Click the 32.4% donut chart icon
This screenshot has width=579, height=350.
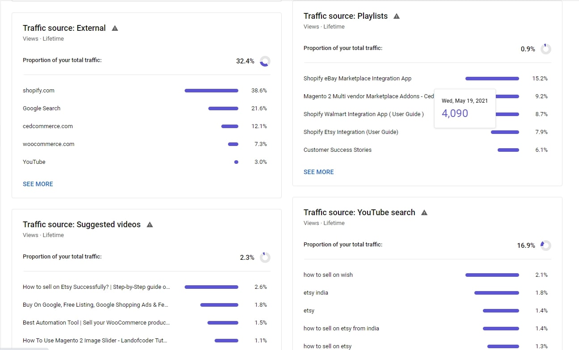(265, 61)
